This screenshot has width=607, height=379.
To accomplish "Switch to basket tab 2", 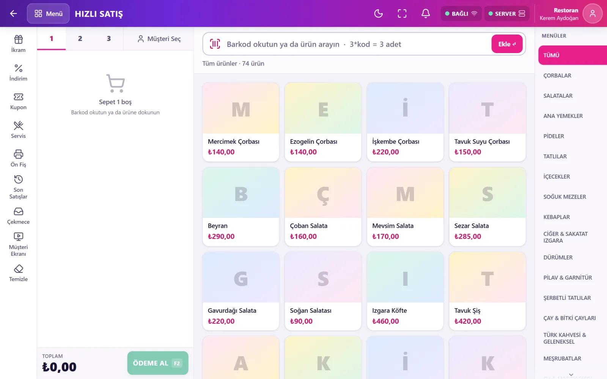I will coord(80,39).
